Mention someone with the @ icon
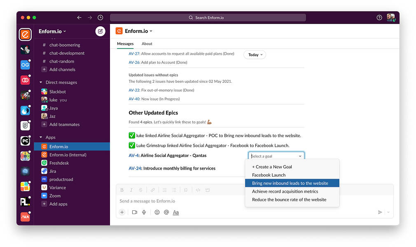Viewport: 416px width, 247px height. point(166,212)
